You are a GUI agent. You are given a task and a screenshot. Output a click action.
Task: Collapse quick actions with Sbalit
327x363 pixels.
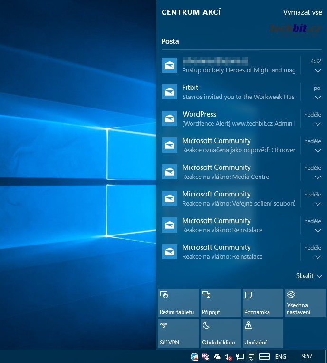click(x=309, y=276)
